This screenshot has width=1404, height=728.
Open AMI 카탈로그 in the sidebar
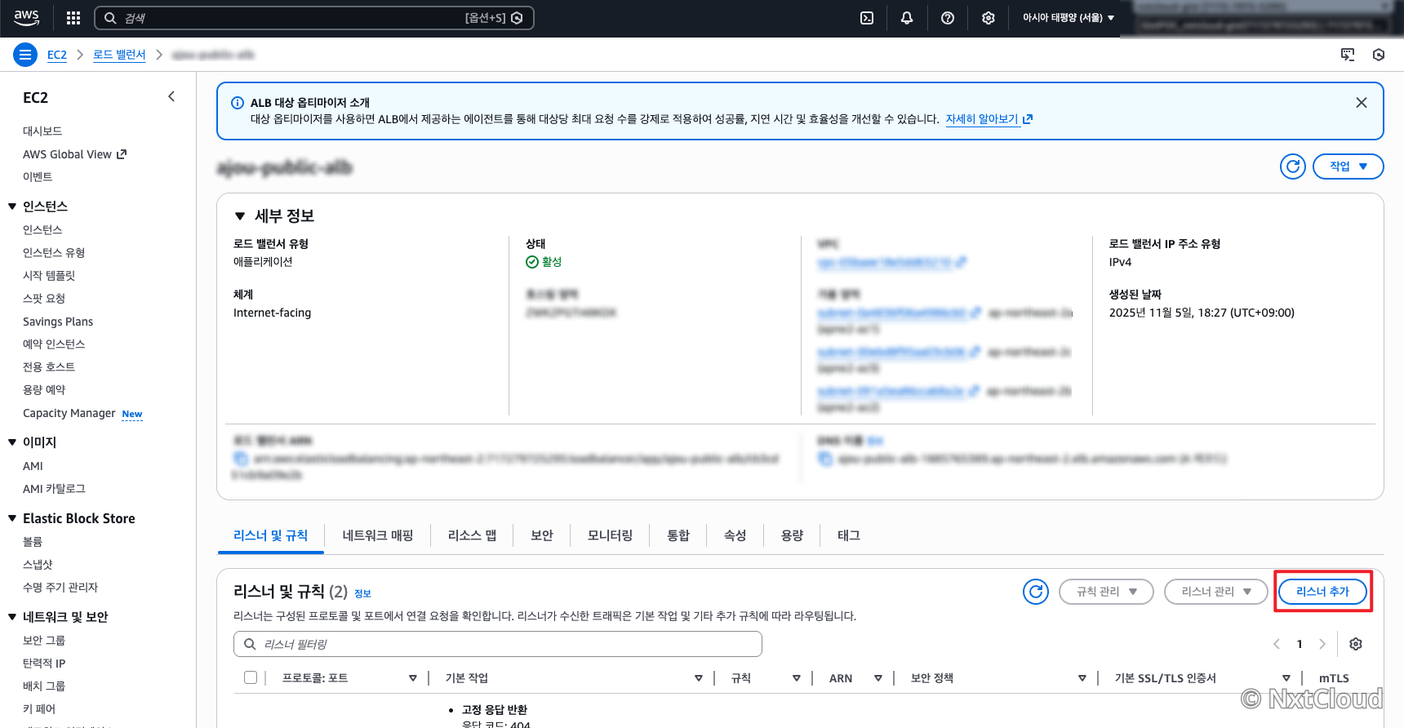coord(54,489)
